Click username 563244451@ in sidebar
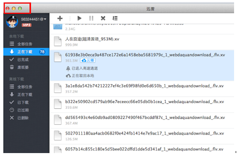The image size is (237, 156). pyautogui.click(x=32, y=19)
